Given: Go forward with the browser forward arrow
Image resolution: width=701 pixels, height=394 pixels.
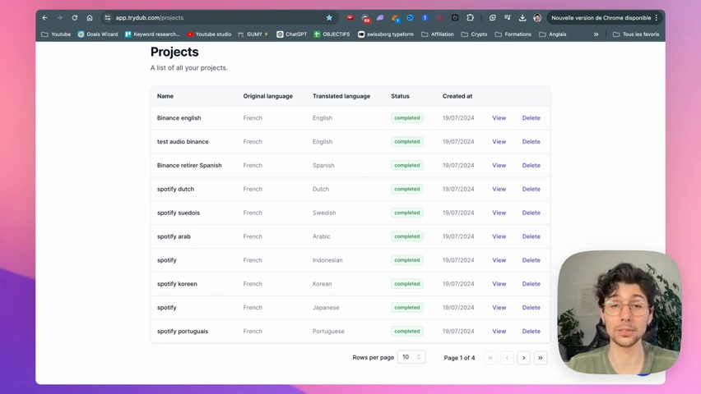Looking at the screenshot, I should click(59, 18).
